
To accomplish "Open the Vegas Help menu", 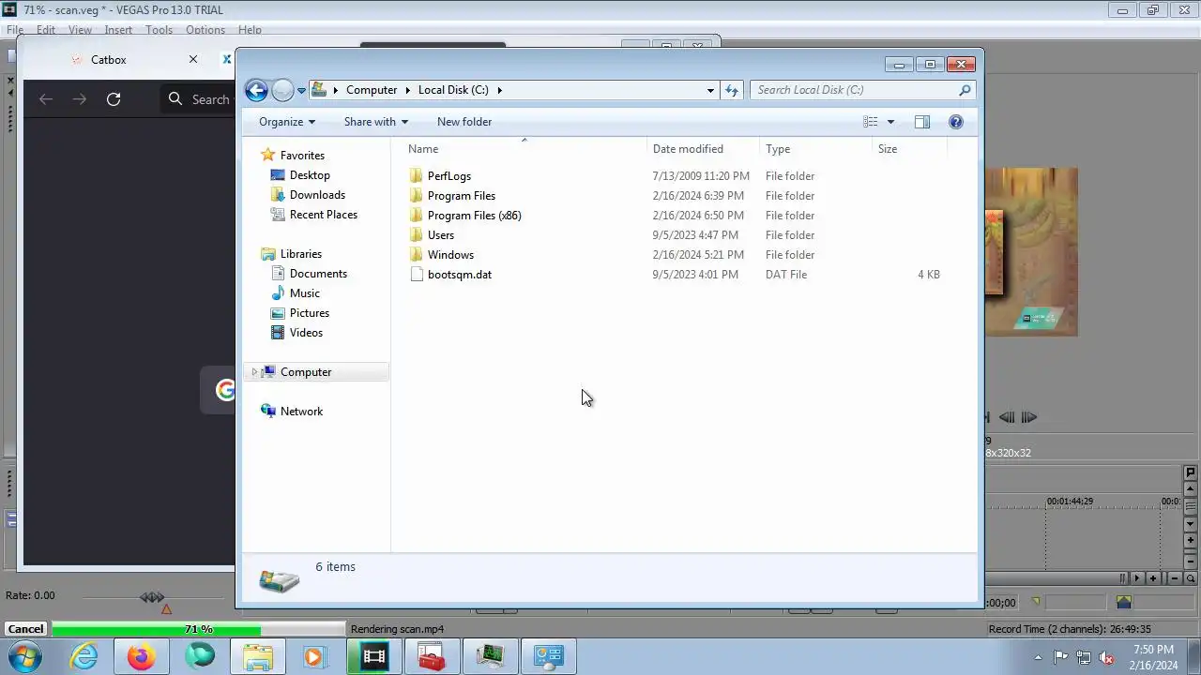I will point(250,30).
